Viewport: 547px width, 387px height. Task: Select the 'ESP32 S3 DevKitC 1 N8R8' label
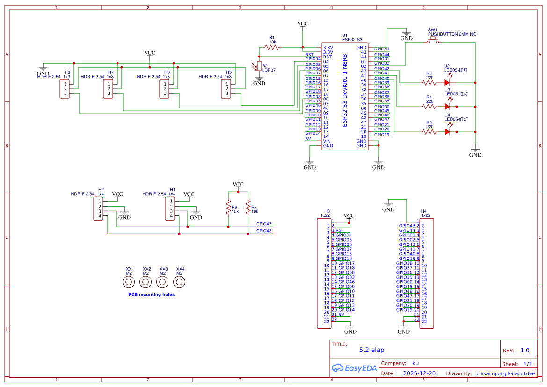point(345,91)
